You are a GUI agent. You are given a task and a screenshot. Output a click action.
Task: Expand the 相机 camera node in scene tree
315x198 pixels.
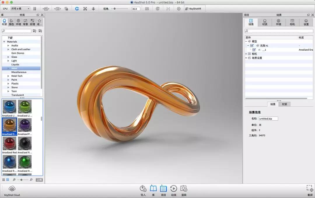point(246,54)
